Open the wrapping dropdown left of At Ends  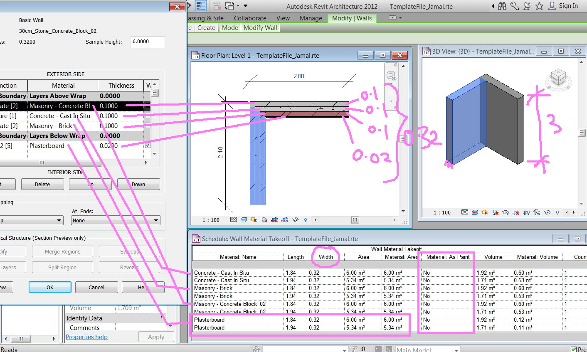[31, 220]
